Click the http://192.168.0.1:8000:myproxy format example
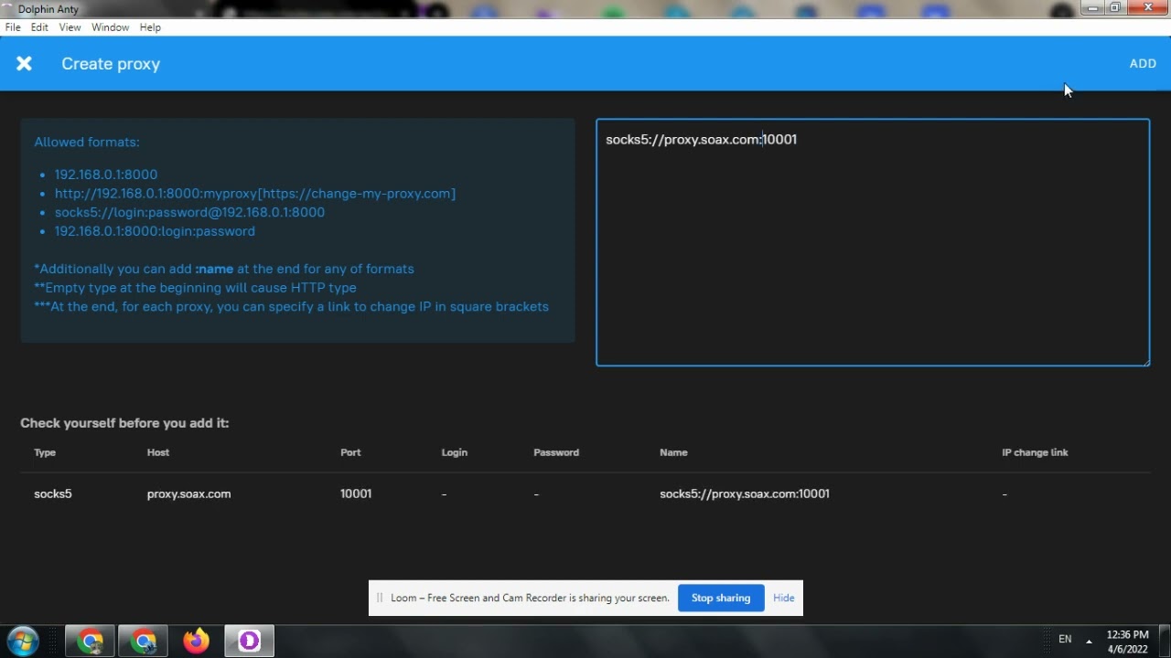Viewport: 1171px width, 658px height. pos(255,194)
